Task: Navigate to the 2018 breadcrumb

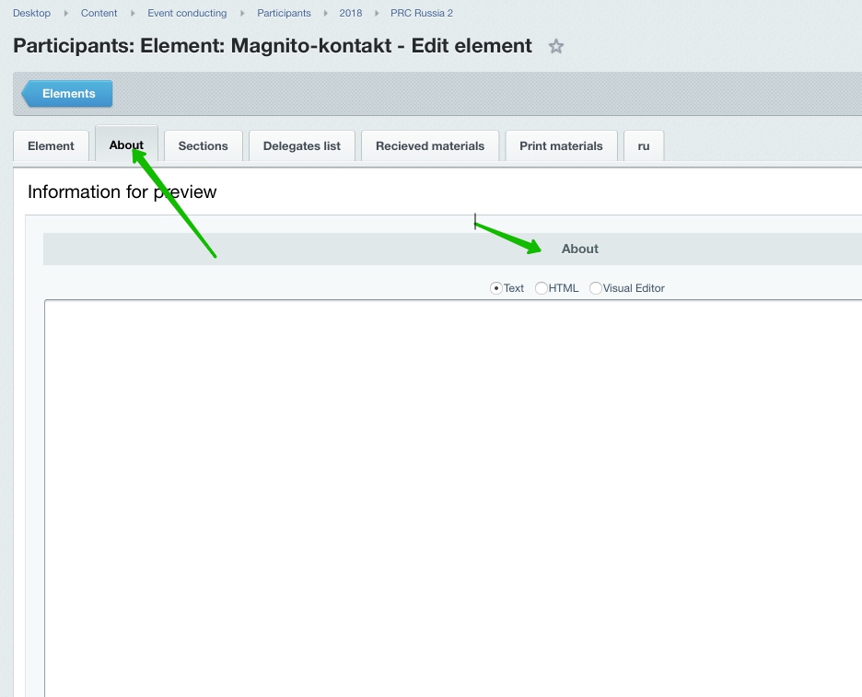Action: tap(350, 13)
